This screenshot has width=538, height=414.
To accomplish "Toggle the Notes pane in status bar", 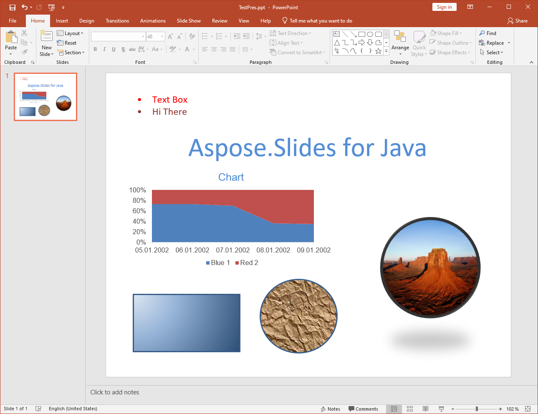I will click(330, 409).
